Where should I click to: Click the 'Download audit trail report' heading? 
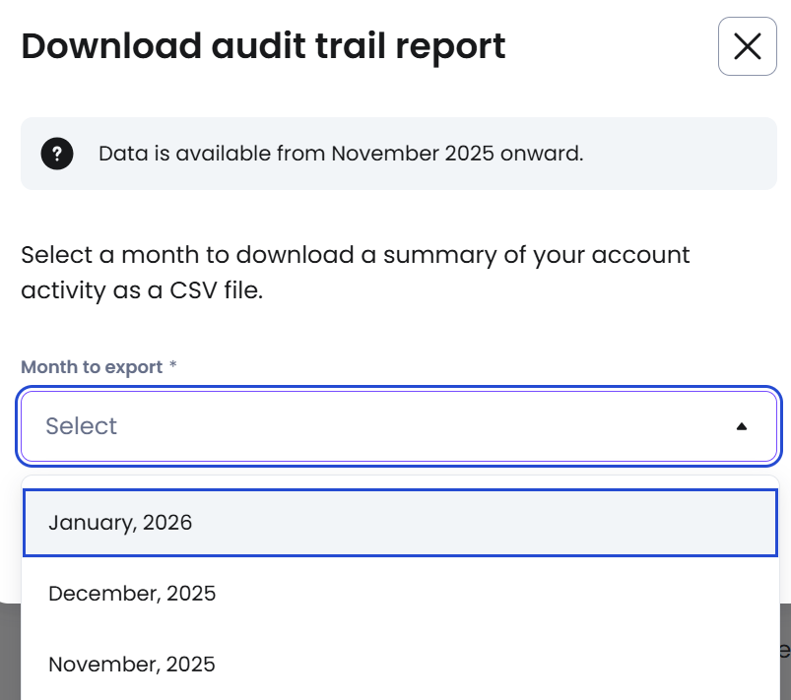[x=263, y=46]
